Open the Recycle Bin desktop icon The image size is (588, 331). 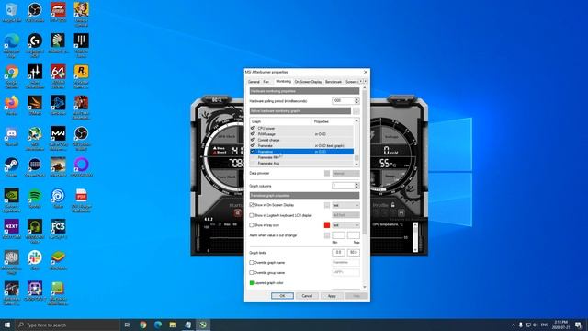click(11, 12)
